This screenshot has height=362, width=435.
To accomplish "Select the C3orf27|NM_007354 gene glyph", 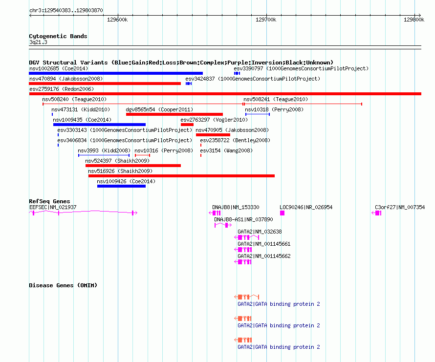I will (376, 213).
